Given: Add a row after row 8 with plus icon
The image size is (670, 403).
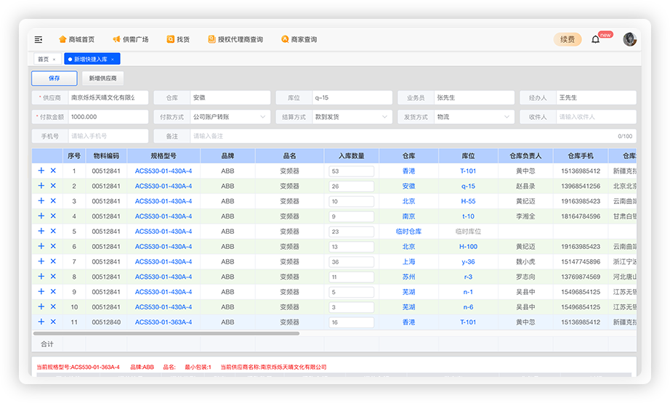Looking at the screenshot, I should (41, 277).
